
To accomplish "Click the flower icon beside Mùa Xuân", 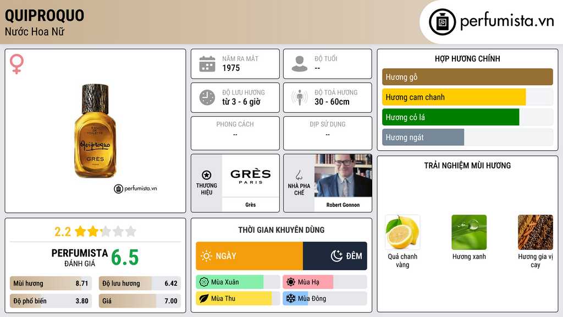I will point(204,282).
